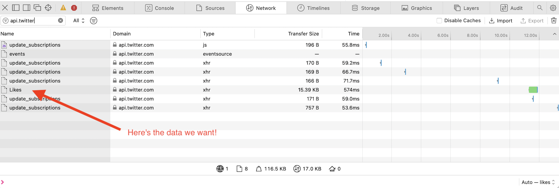Dock inspector to the left side
The height and width of the screenshot is (188, 559).
pyautogui.click(x=16, y=8)
